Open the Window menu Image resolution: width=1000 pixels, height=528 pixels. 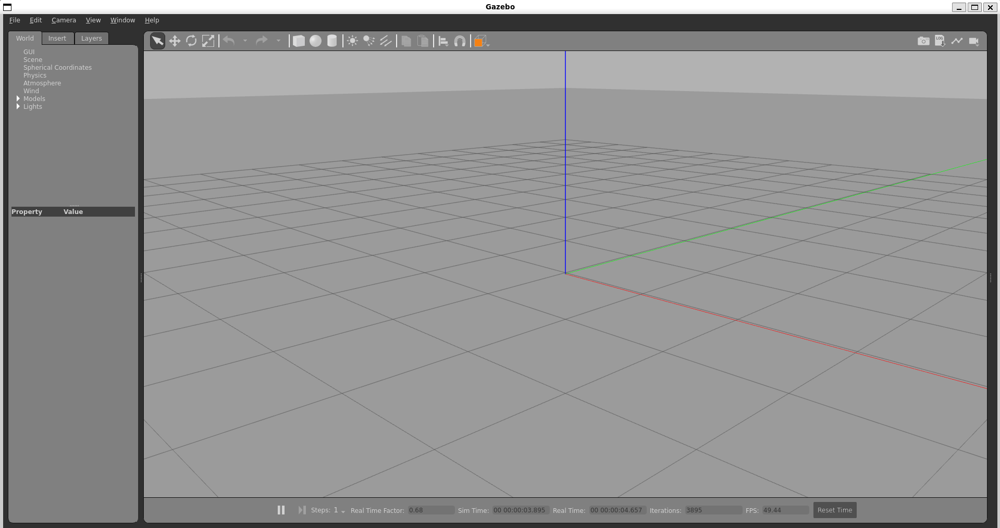[122, 20]
